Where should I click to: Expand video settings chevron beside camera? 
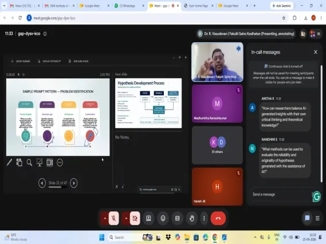coord(126,218)
